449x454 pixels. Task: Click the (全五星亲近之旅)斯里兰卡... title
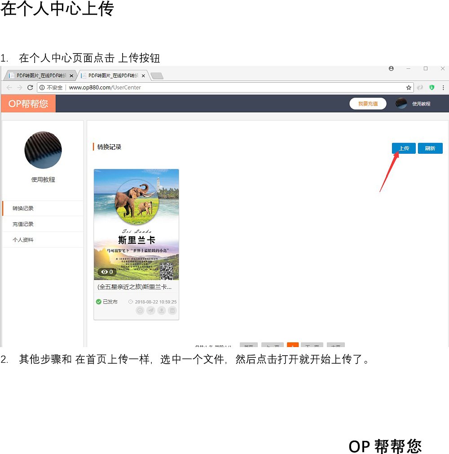135,287
